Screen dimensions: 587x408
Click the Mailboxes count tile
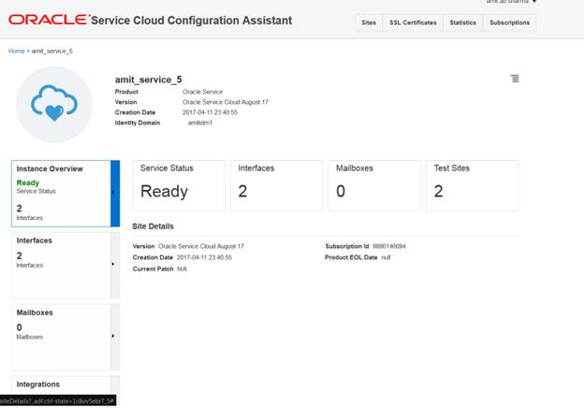(374, 186)
